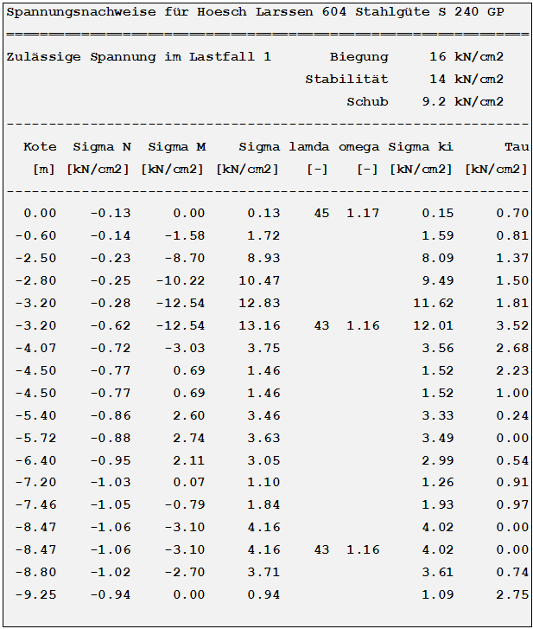Click Tau value 2.68
The image size is (533, 629).
(512, 348)
